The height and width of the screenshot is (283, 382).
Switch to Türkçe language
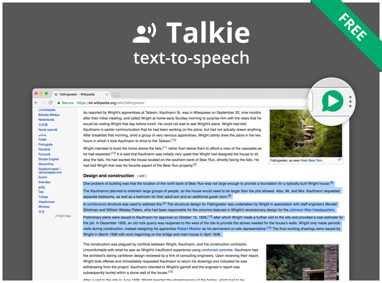click(x=43, y=197)
